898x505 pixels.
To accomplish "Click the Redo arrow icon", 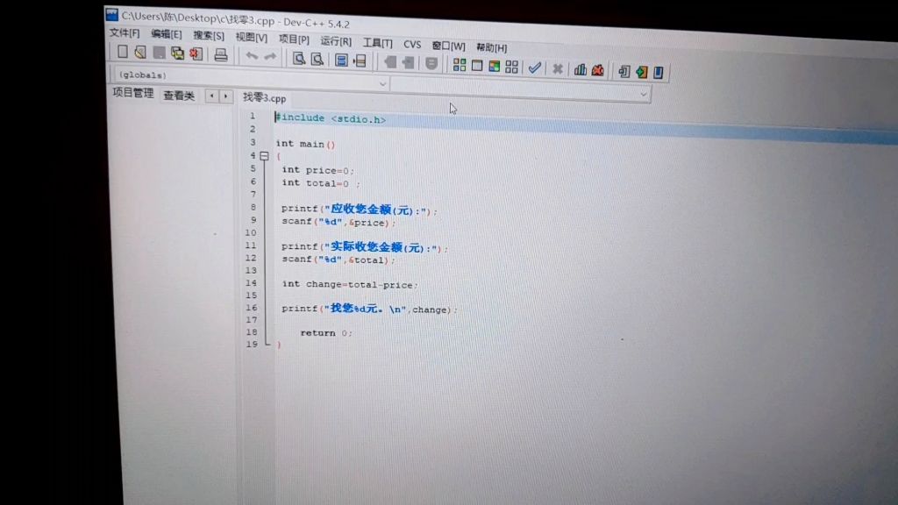I will 270,57.
